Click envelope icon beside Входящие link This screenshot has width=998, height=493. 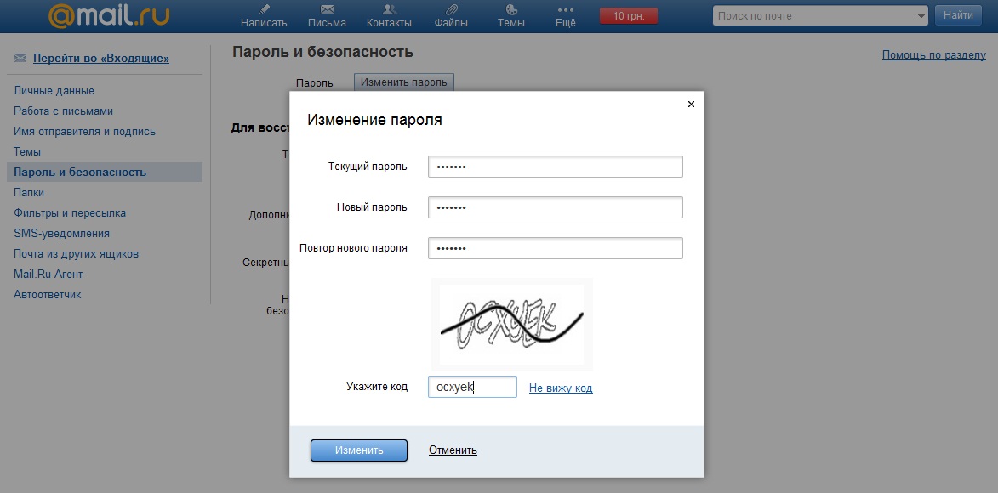click(20, 58)
